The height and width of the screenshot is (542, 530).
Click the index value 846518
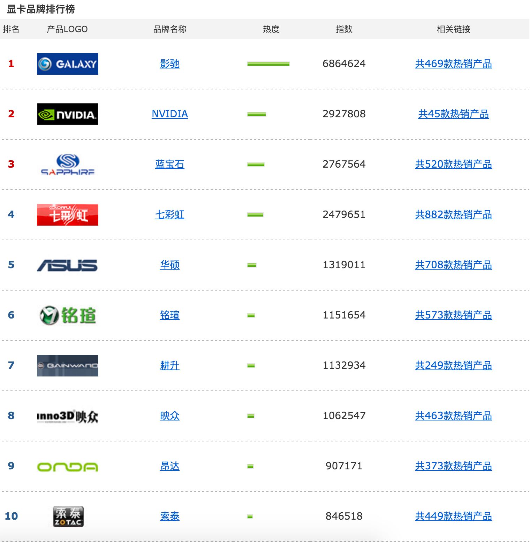coord(344,516)
